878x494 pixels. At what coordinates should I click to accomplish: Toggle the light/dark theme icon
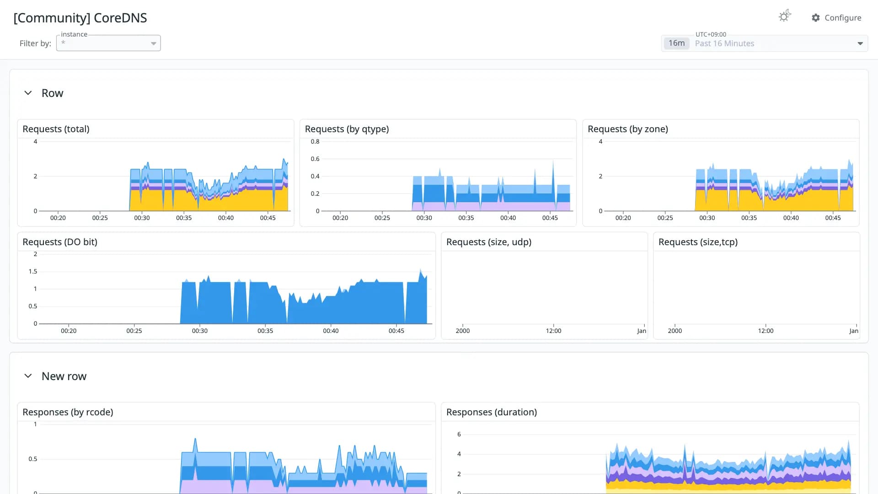785,16
